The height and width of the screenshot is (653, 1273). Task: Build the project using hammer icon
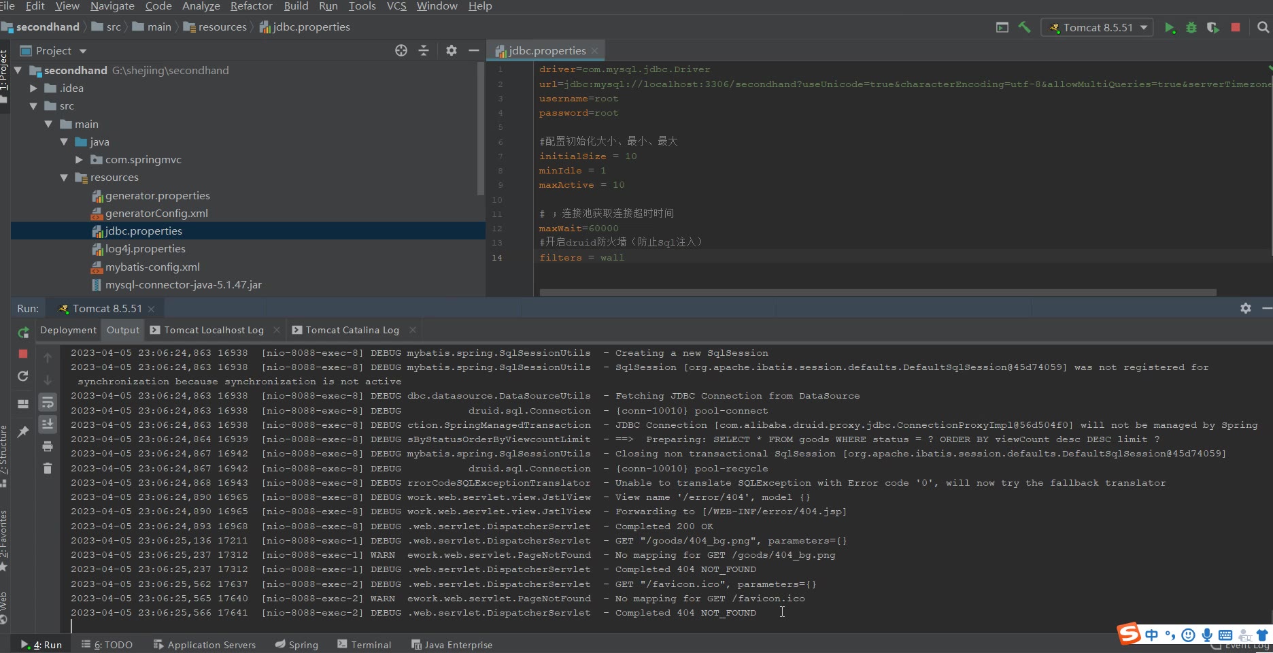coord(1024,27)
